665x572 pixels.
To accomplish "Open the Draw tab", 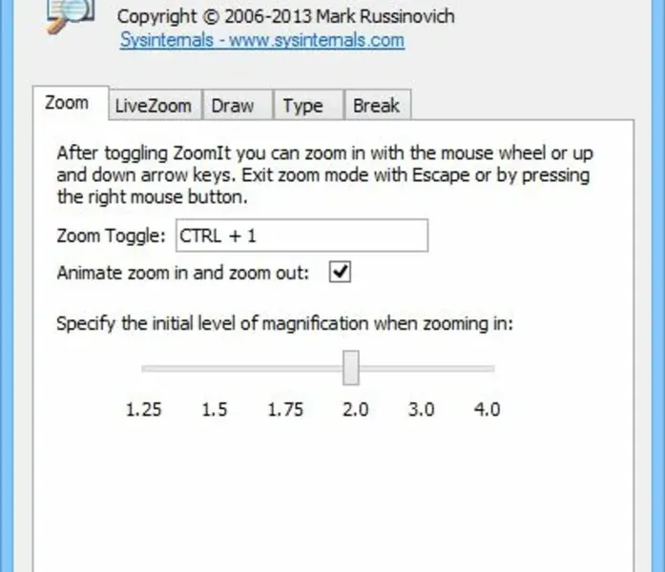I will pos(233,106).
